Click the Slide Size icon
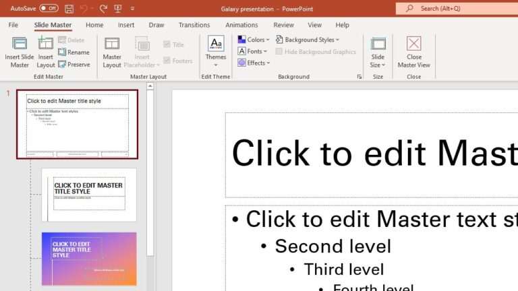Viewport: 518px width, 291px height. [378, 44]
